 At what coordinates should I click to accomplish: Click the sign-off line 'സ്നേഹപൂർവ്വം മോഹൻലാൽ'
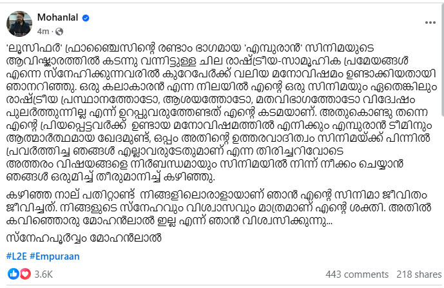coord(84,238)
